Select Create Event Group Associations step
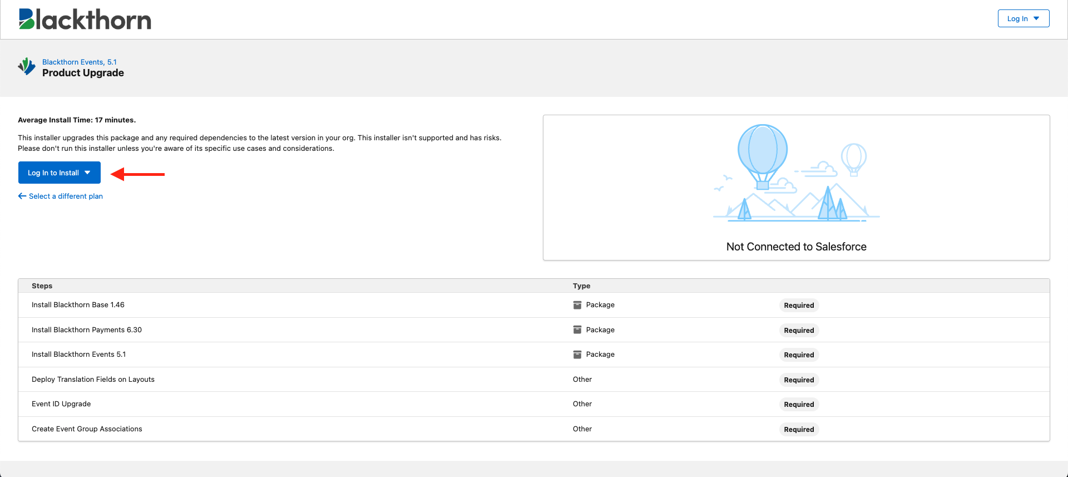Image resolution: width=1068 pixels, height=477 pixels. point(87,429)
